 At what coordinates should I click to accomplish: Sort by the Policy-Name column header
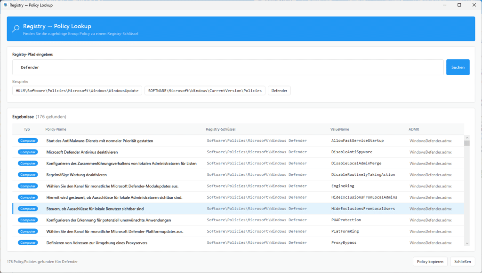click(56, 129)
